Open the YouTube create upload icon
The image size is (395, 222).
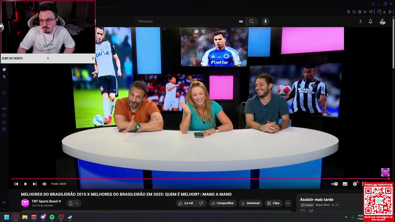[360, 21]
